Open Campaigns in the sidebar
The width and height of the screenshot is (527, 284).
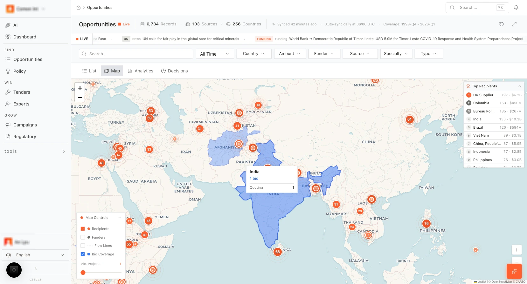35,125
